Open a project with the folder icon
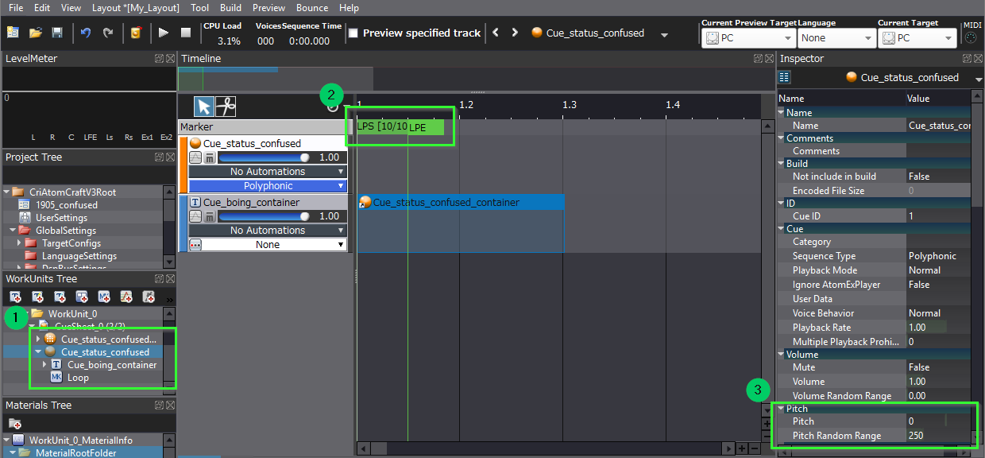985x458 pixels. coord(35,33)
